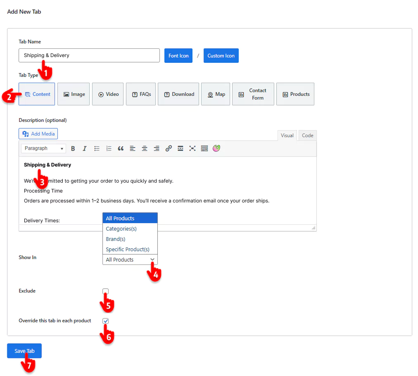Select the Image tab type
This screenshot has width=418, height=376.
click(x=74, y=94)
